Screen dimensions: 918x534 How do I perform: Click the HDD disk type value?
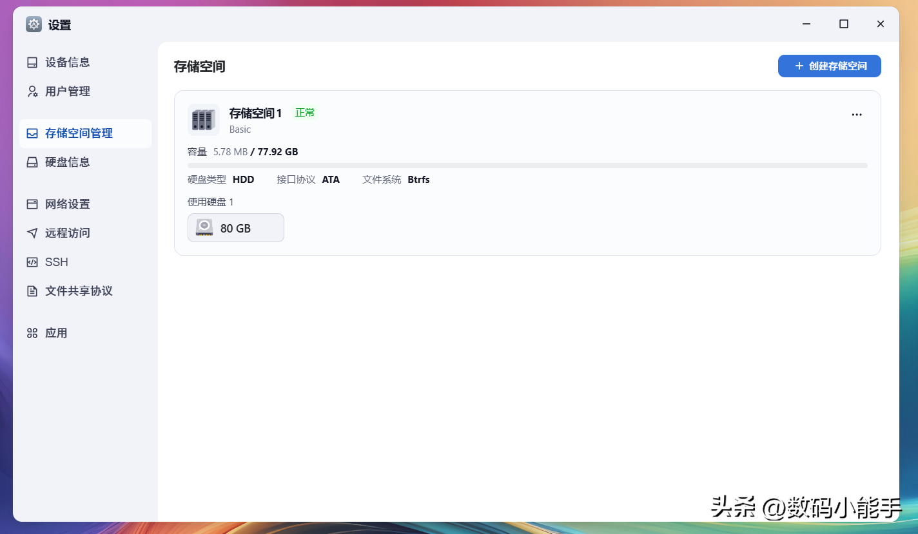click(x=244, y=180)
